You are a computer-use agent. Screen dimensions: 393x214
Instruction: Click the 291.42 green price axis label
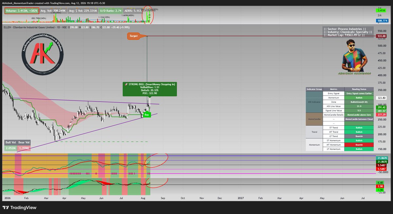382,107
